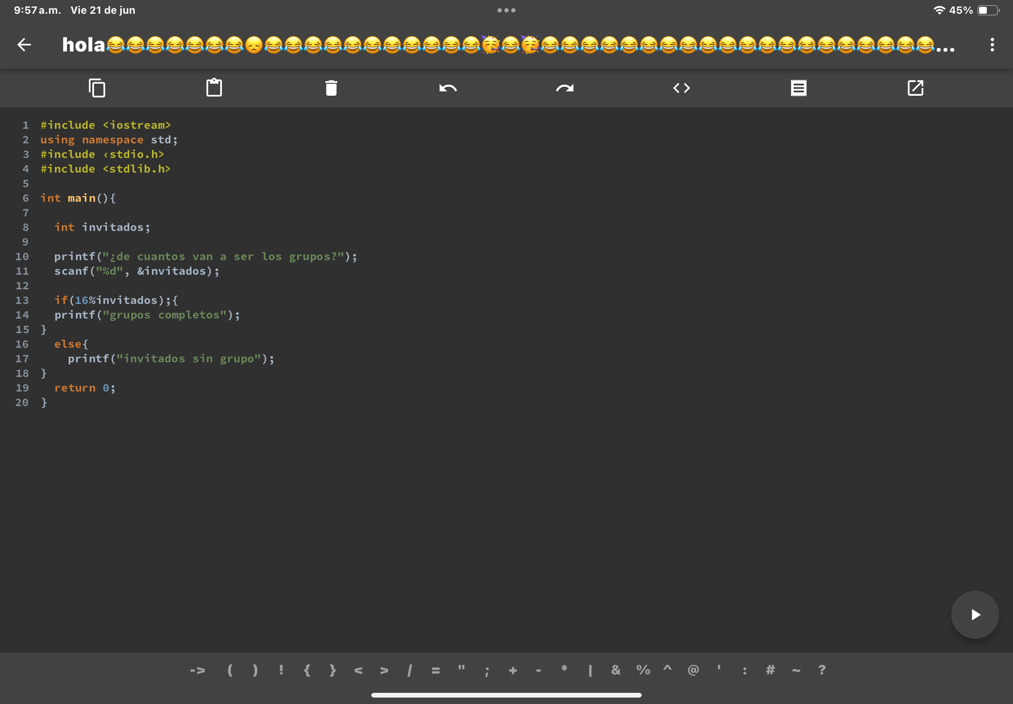
Task: Tap the arrow operator shortcut key
Action: [x=197, y=671]
